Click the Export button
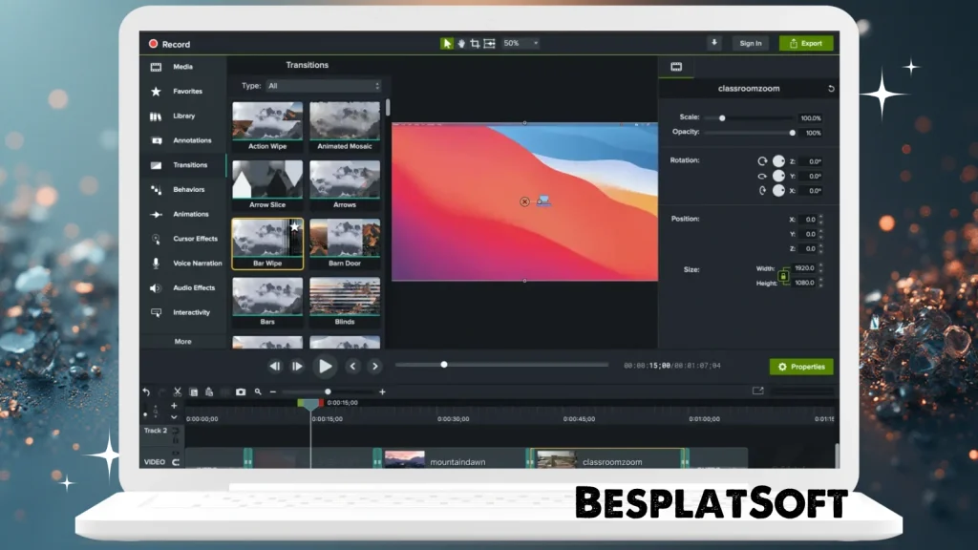The height and width of the screenshot is (550, 978). click(x=805, y=43)
